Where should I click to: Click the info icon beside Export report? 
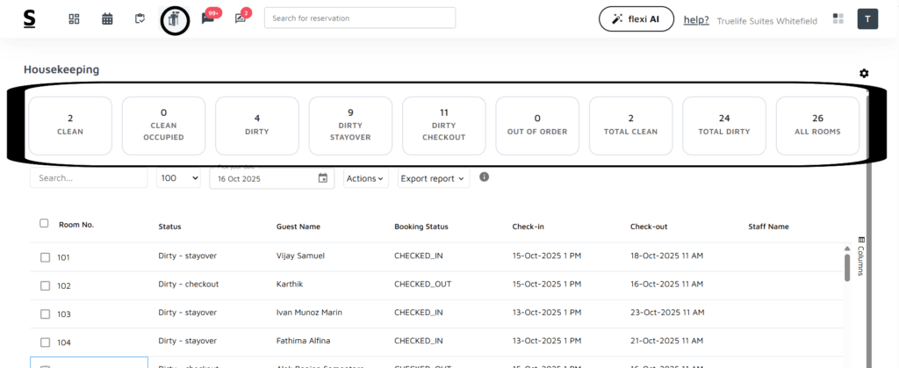coord(484,177)
